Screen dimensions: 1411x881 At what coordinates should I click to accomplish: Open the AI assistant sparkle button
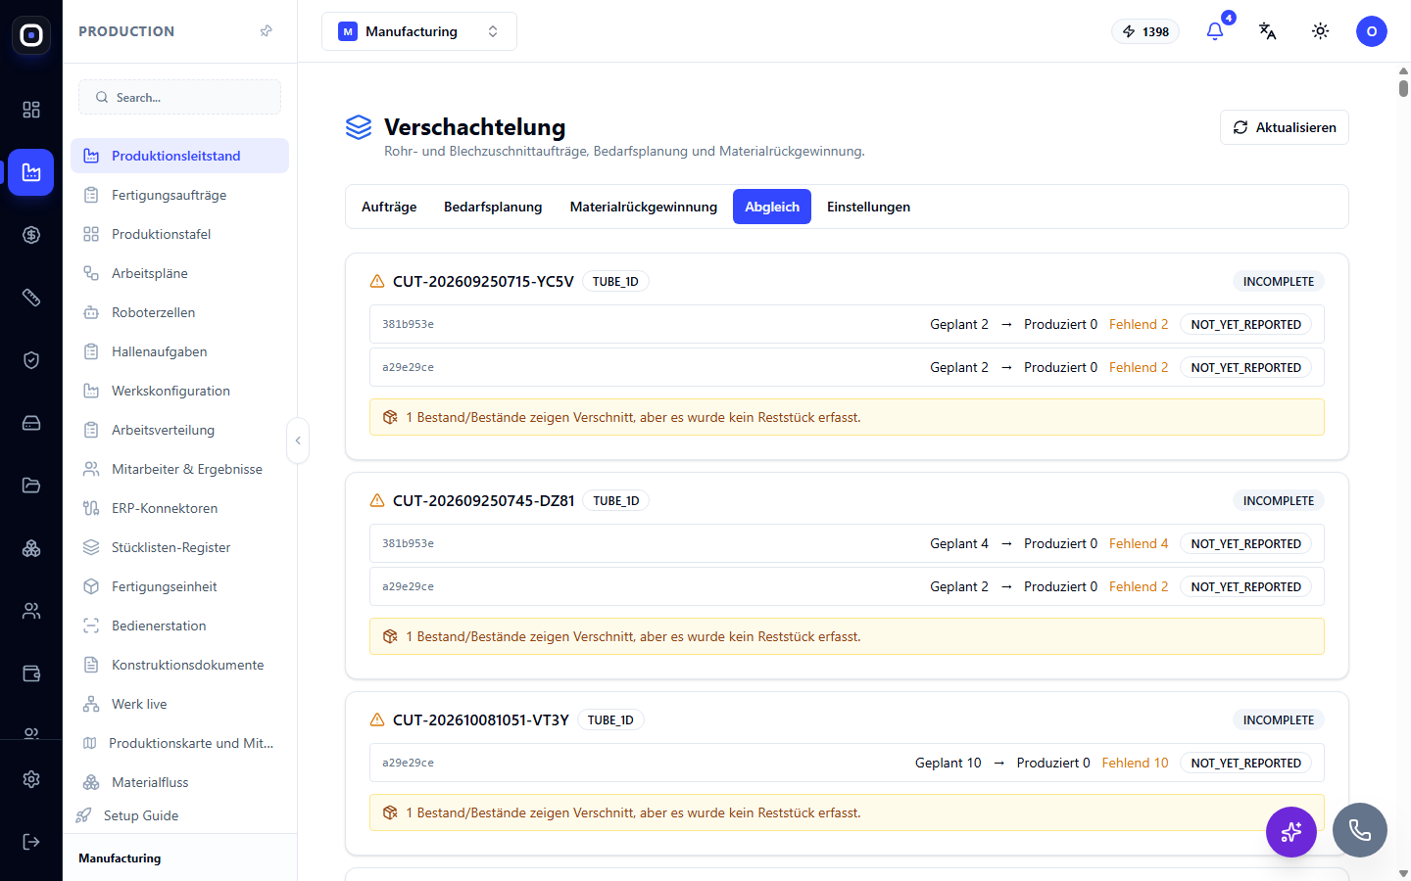point(1291,832)
